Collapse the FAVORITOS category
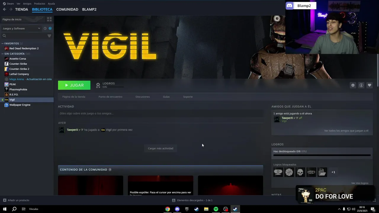 [x=3, y=43]
